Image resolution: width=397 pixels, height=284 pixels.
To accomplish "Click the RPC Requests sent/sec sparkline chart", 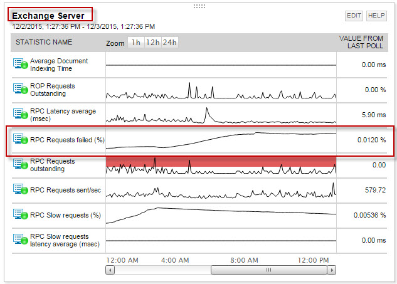I will coord(221,191).
